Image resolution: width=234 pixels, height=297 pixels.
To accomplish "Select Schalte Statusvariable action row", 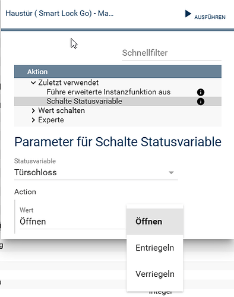I will click(x=118, y=101).
